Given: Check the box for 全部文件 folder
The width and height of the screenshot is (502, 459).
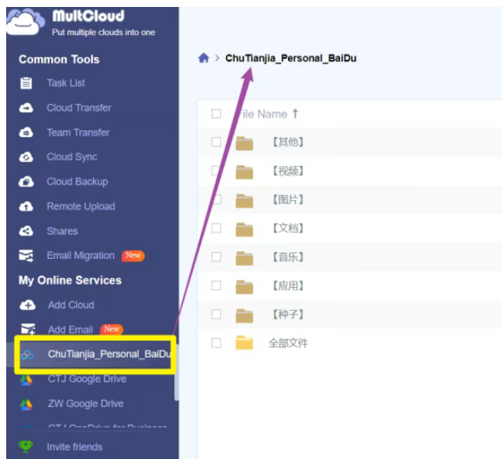Looking at the screenshot, I should [216, 343].
